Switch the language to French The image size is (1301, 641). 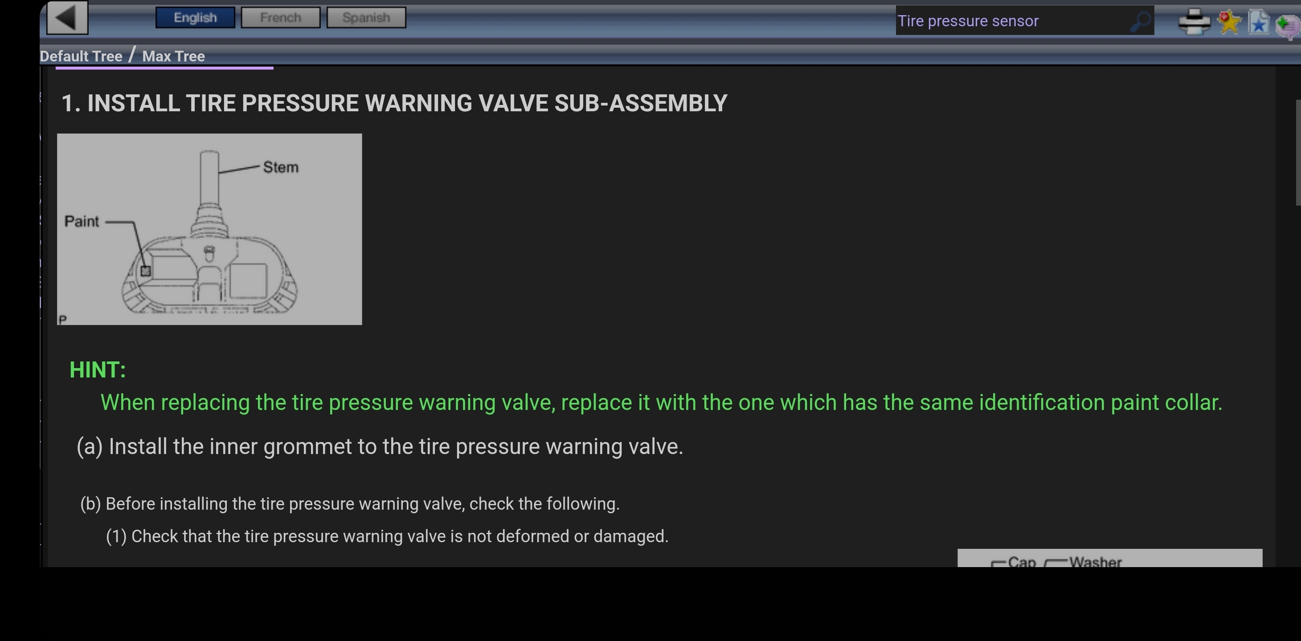click(280, 18)
